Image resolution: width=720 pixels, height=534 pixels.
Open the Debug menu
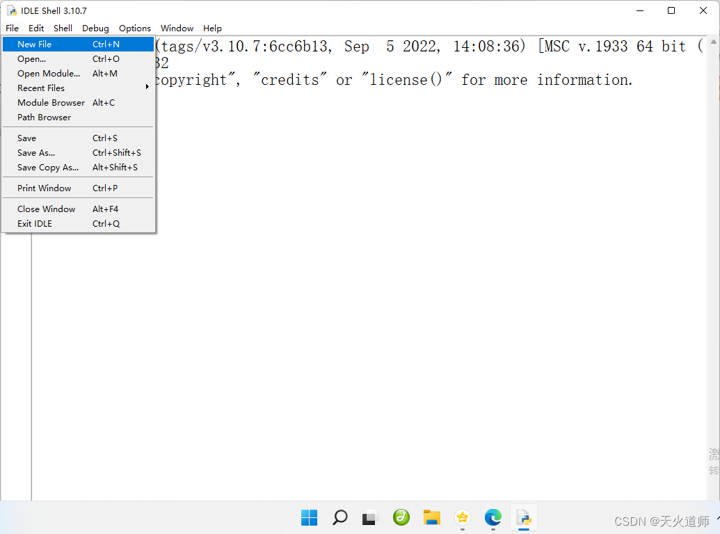(x=95, y=28)
